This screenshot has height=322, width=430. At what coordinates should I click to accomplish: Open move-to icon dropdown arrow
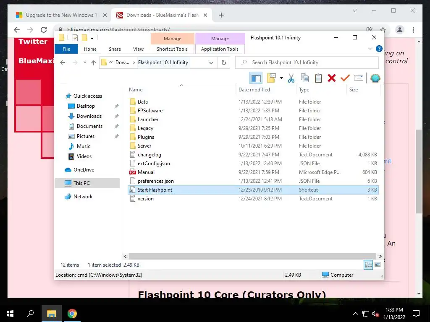point(281,78)
